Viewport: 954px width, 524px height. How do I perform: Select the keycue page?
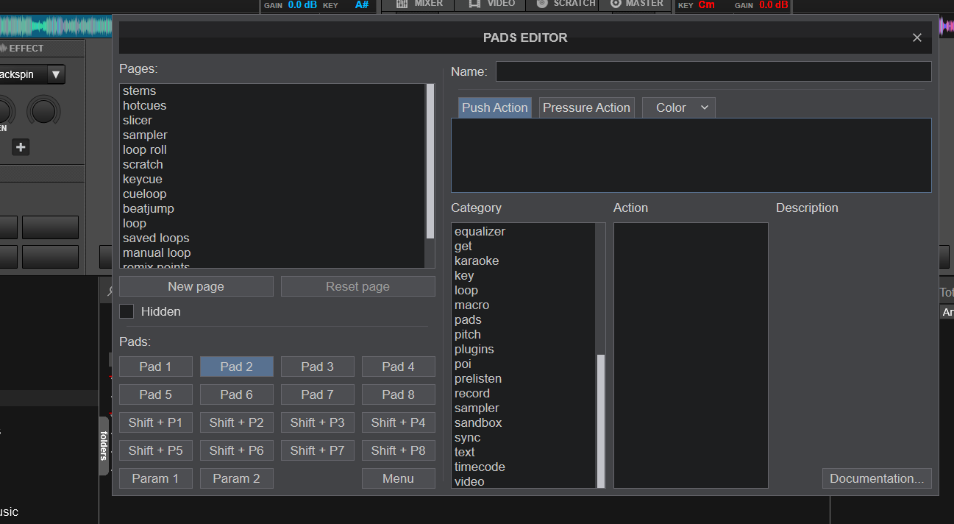[272, 180]
